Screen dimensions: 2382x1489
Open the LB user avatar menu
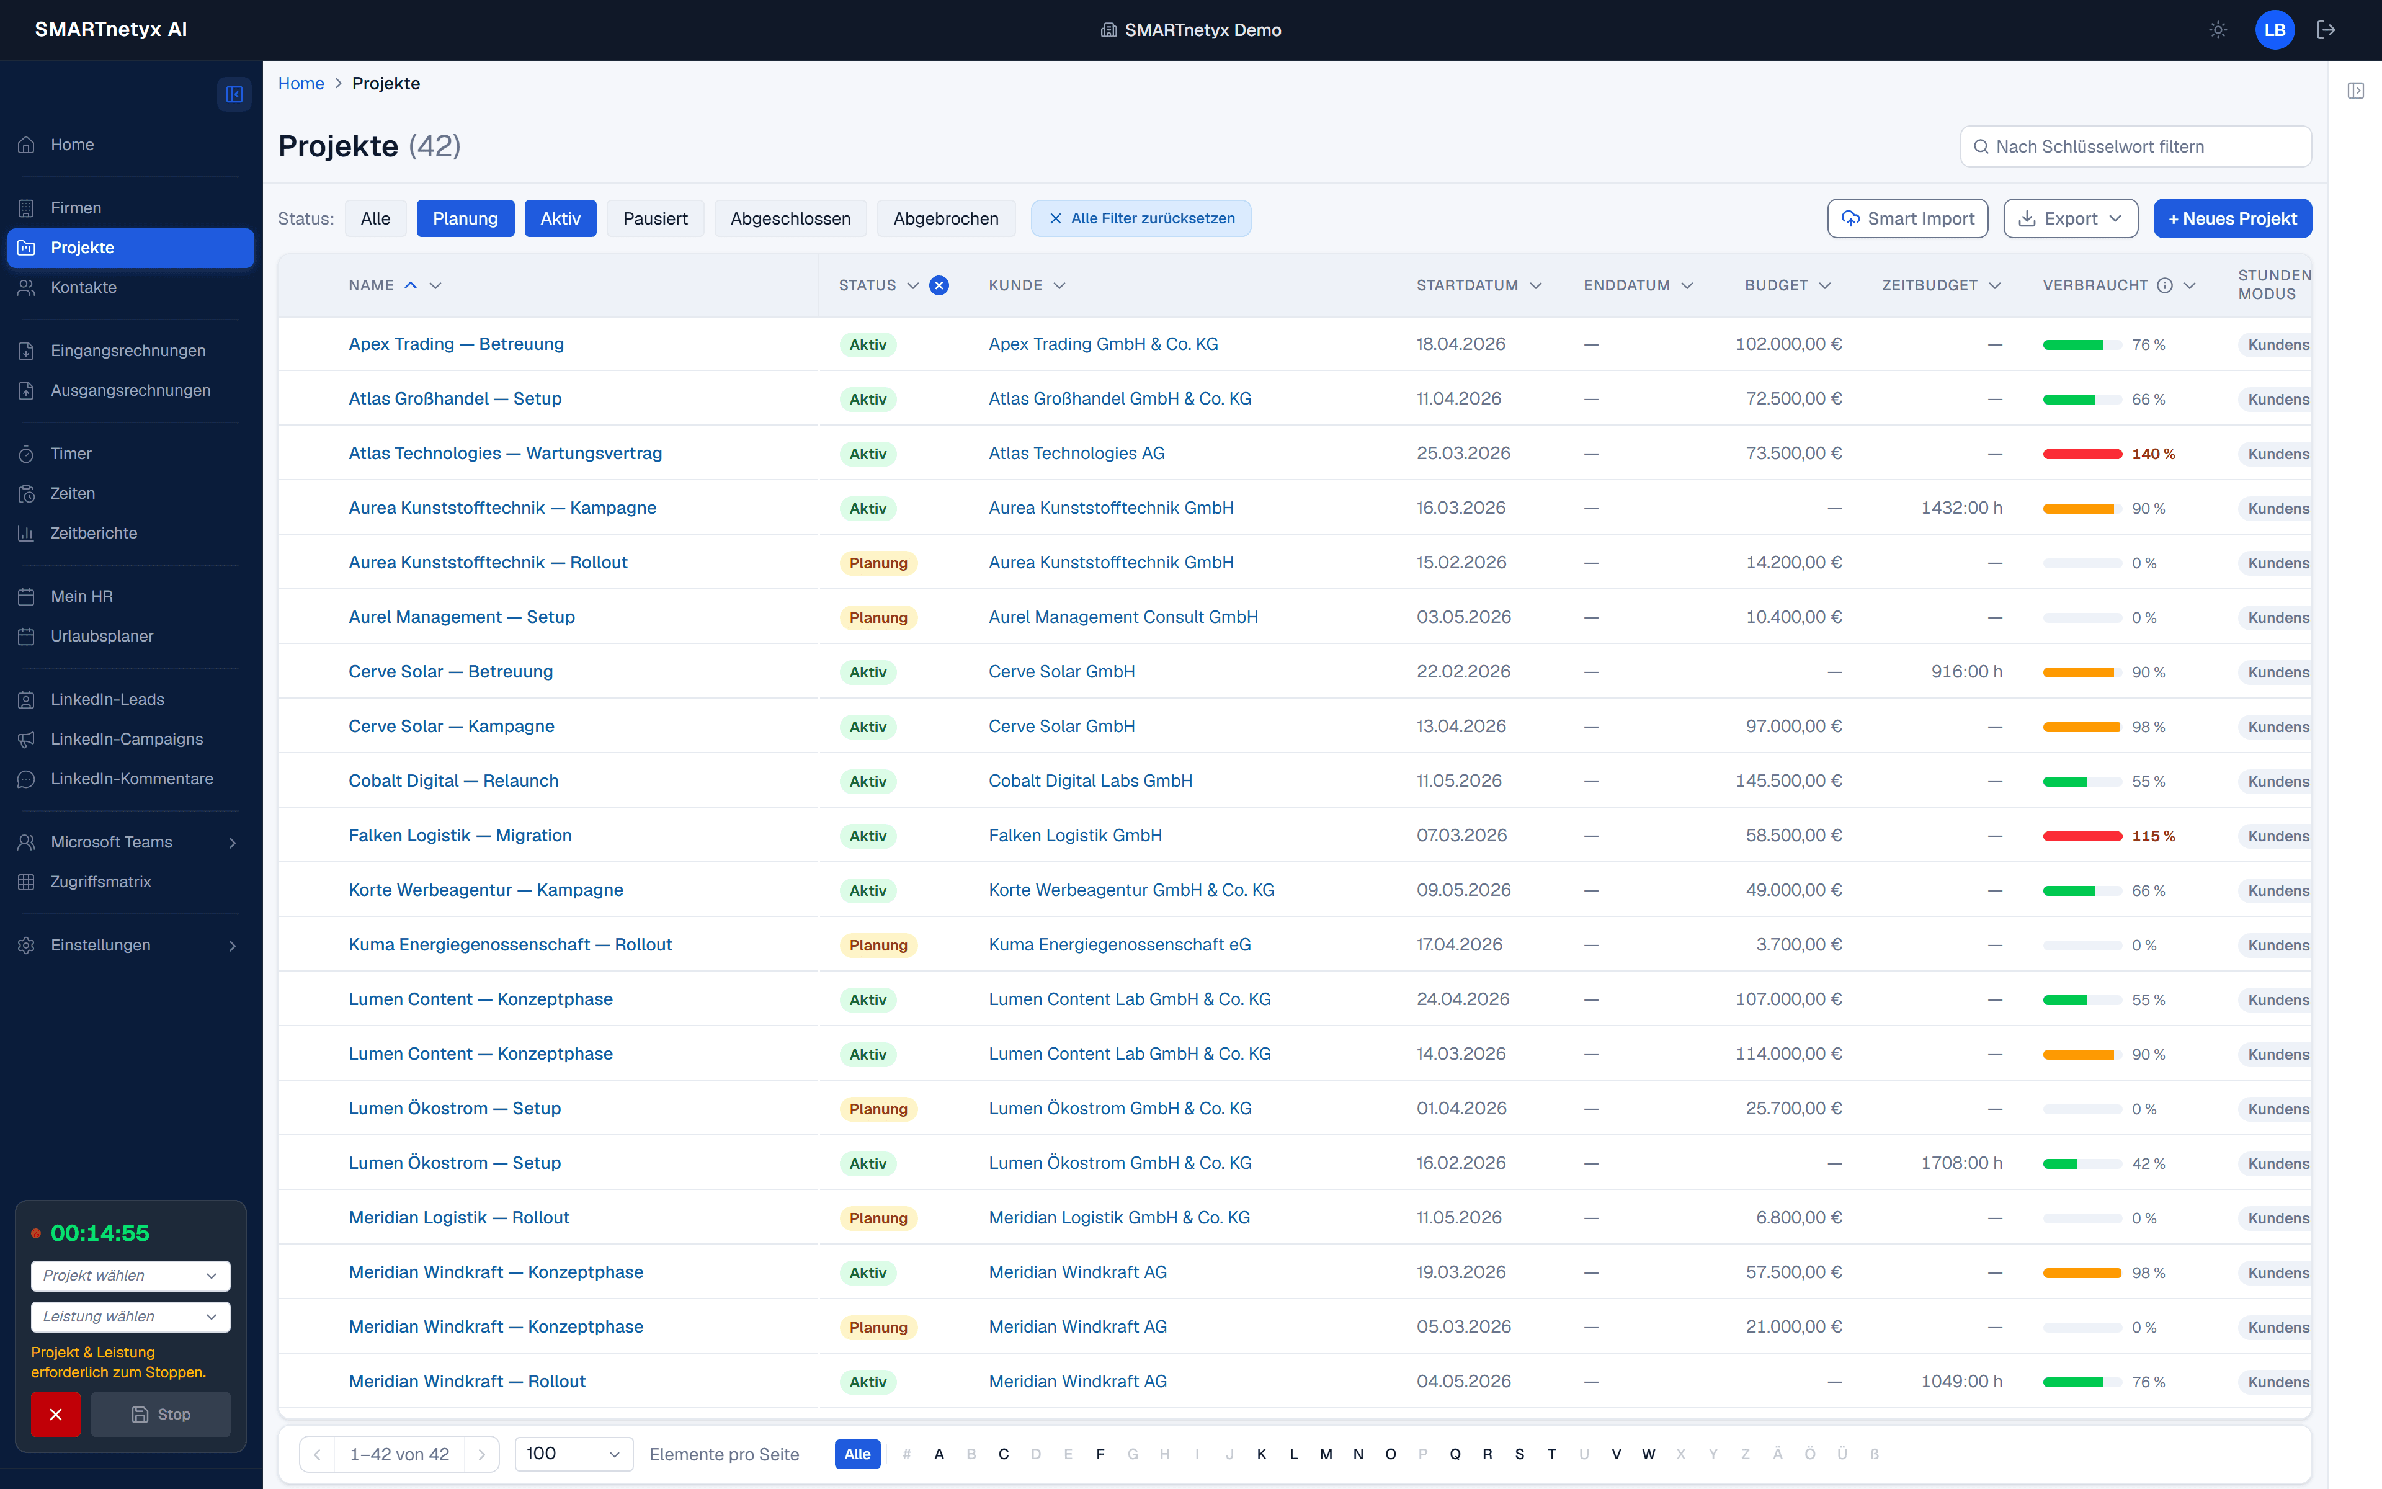click(2275, 30)
